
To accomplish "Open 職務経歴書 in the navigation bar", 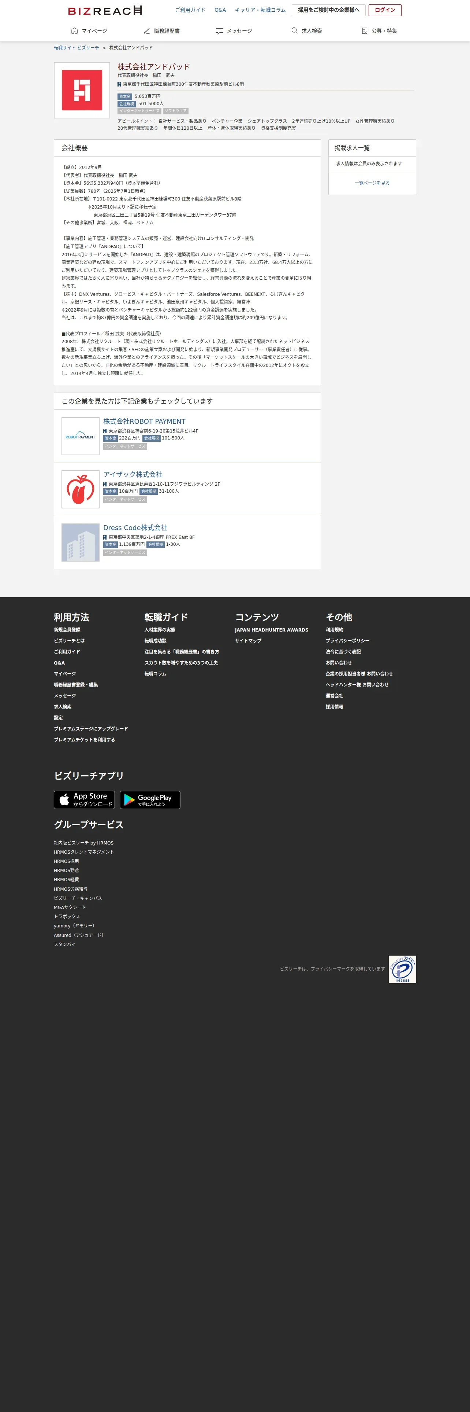I will coord(161,31).
